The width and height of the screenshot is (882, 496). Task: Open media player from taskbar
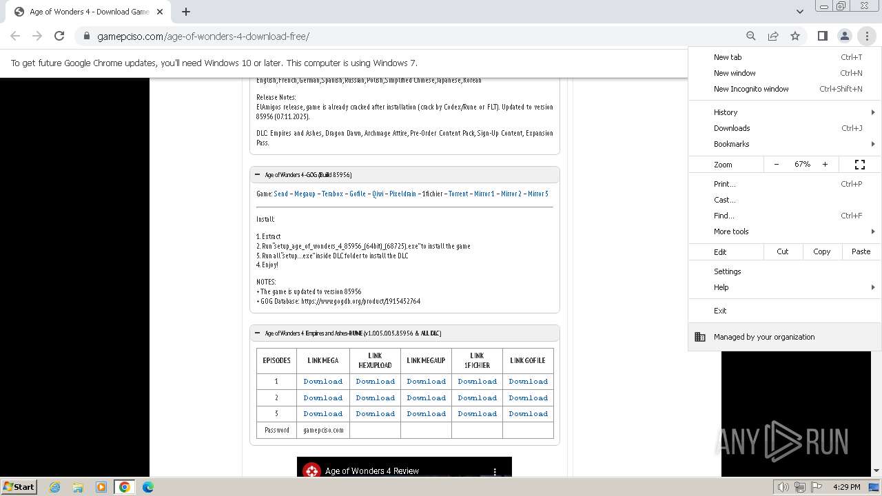pyautogui.click(x=101, y=487)
